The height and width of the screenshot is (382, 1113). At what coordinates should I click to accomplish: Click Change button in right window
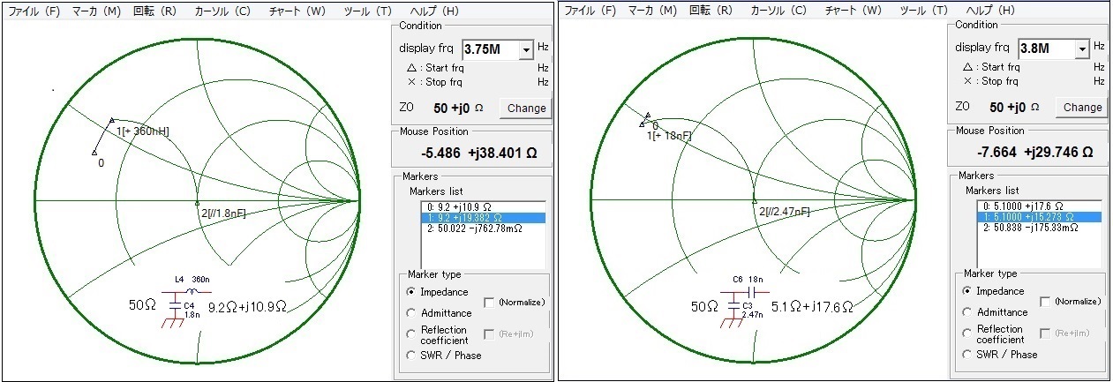click(1082, 108)
